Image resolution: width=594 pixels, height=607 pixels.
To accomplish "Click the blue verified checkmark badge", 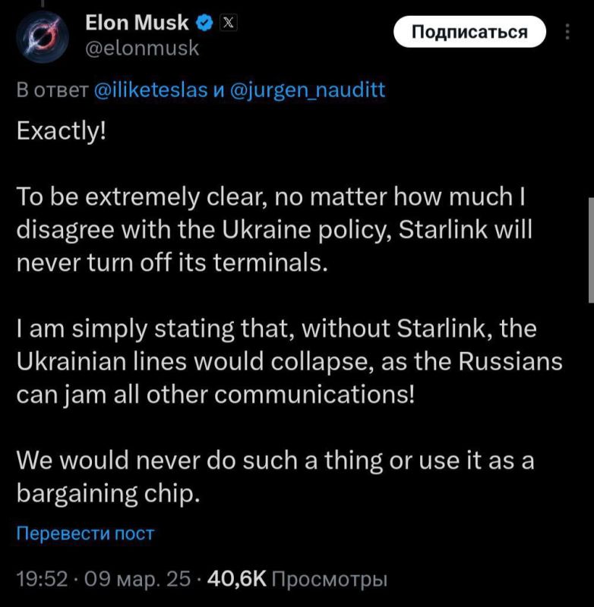I will [204, 24].
